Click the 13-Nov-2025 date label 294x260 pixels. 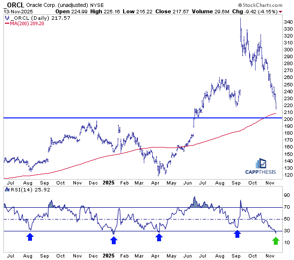pyautogui.click(x=18, y=12)
